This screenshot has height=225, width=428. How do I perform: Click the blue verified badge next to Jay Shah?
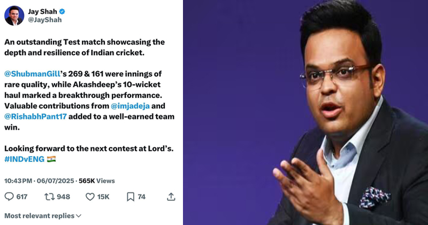coord(62,11)
